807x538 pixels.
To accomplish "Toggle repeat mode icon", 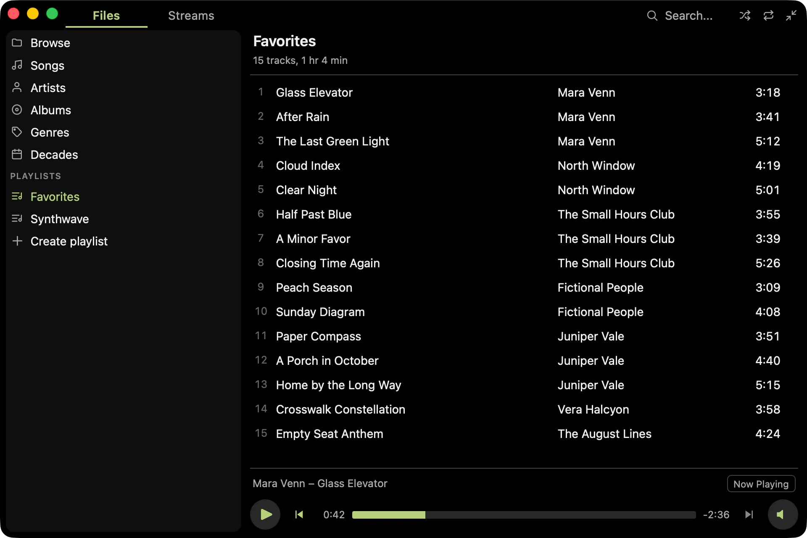I will point(768,16).
